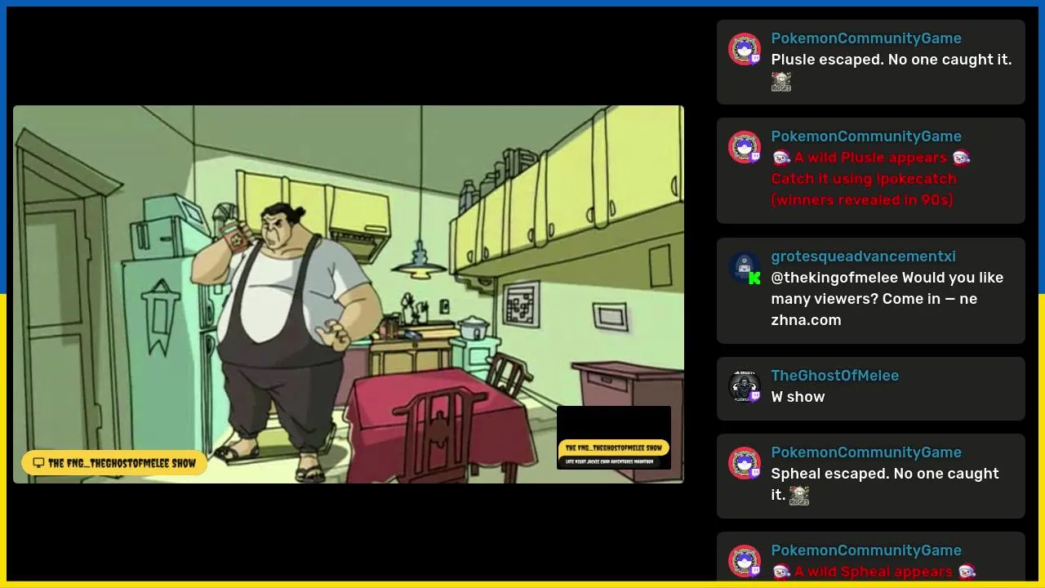This screenshot has width=1045, height=588.
Task: Select the 'many viewers? Come in — ne' line
Action: (x=874, y=299)
